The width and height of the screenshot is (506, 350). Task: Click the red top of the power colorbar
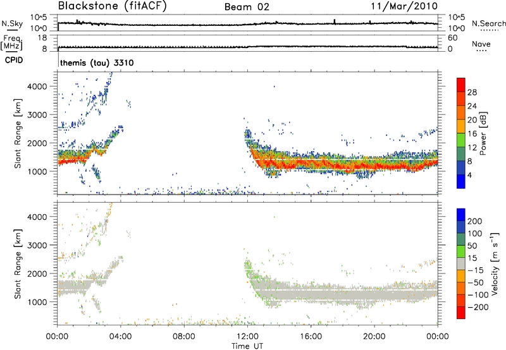(x=461, y=85)
